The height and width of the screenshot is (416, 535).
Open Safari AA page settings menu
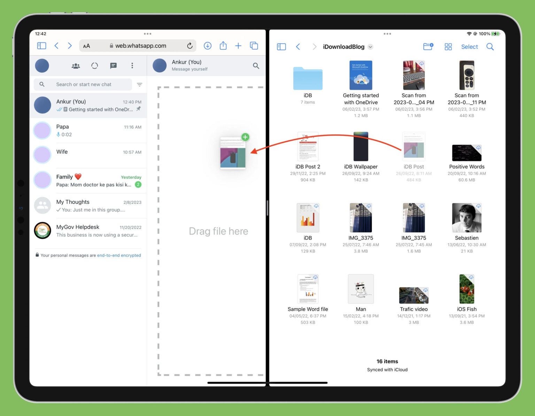[86, 46]
